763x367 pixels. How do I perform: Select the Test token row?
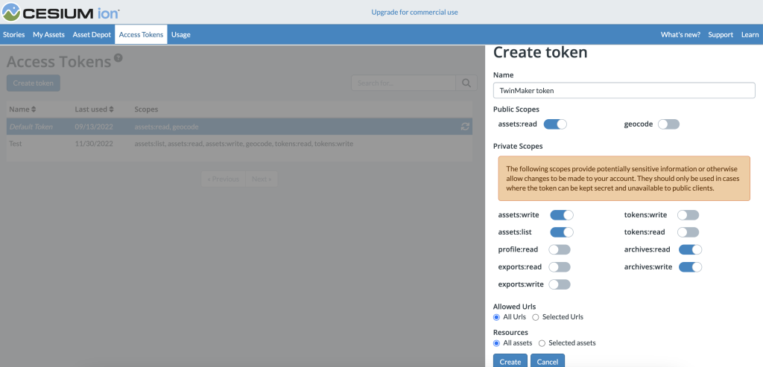pyautogui.click(x=239, y=144)
